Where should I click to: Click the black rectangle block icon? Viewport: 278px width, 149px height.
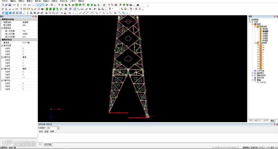(x=42, y=9)
